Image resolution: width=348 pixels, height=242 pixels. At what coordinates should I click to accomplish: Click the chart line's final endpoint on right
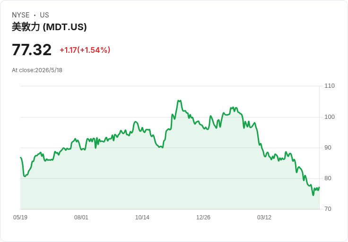click(319, 187)
